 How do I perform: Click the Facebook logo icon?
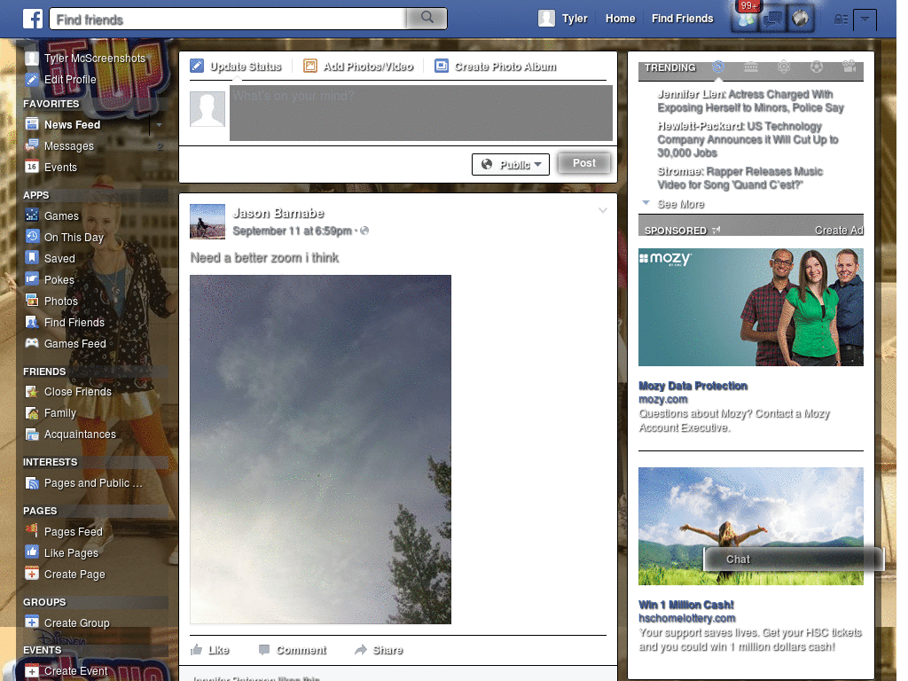pos(33,20)
